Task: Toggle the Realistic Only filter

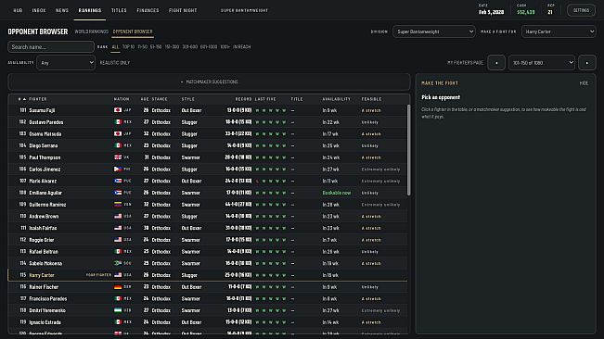Action: click(x=115, y=63)
